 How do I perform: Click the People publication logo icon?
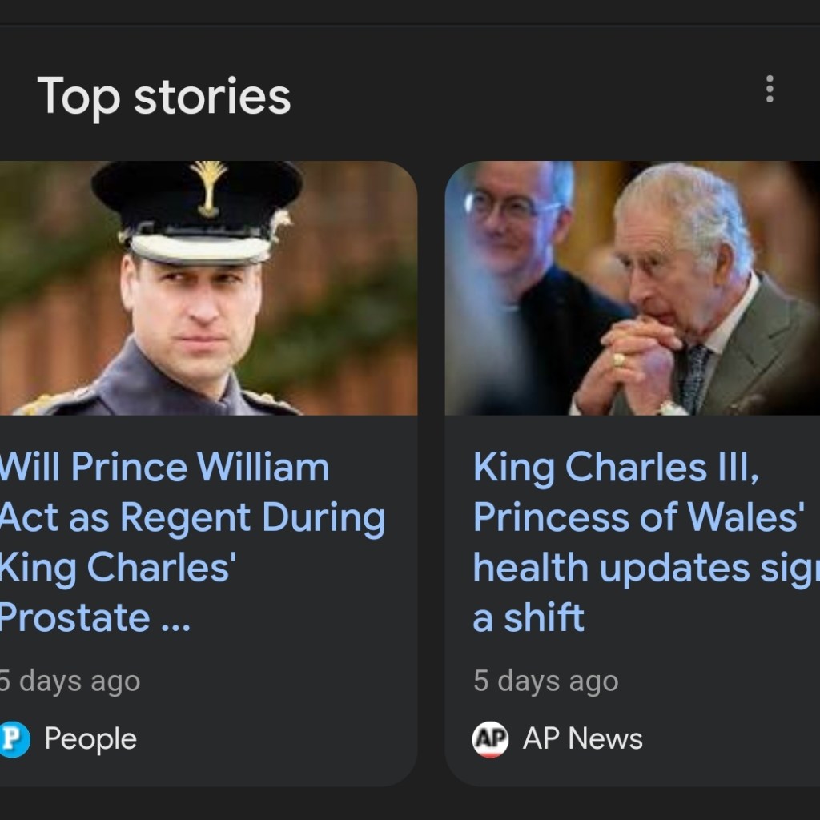click(x=14, y=739)
